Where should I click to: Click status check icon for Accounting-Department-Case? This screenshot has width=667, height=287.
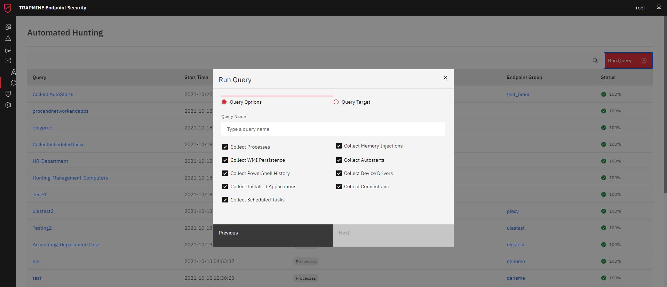pos(603,245)
